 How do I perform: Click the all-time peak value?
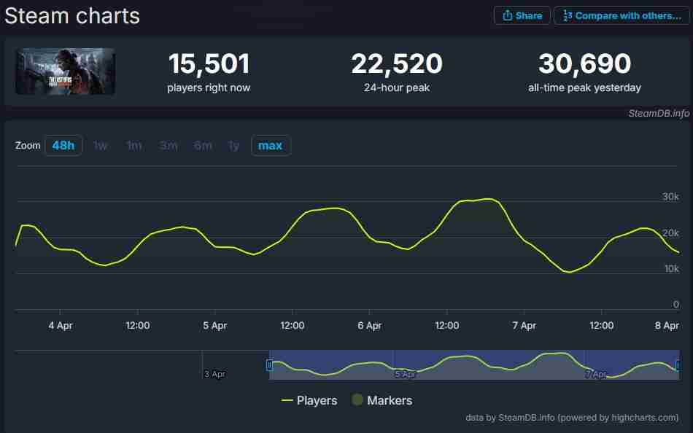click(584, 64)
